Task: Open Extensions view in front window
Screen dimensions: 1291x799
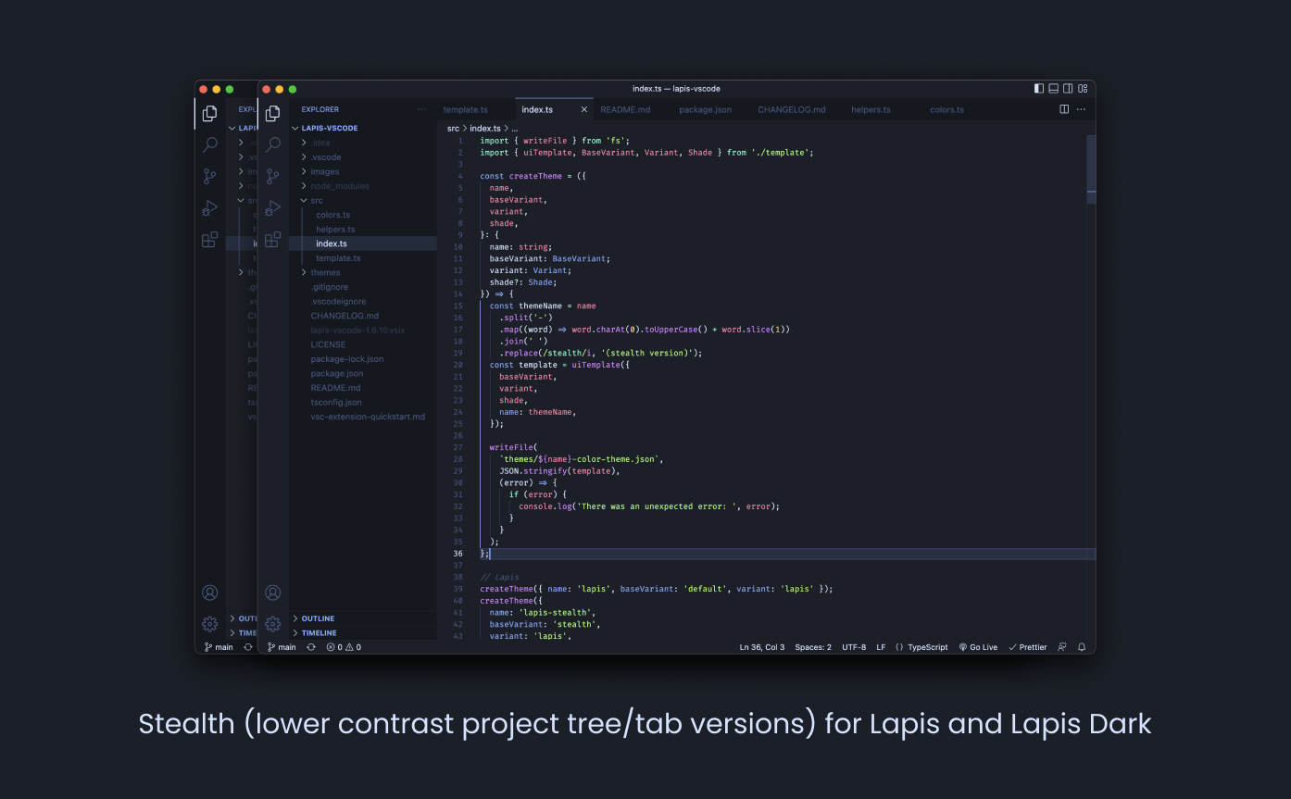Action: pos(272,239)
